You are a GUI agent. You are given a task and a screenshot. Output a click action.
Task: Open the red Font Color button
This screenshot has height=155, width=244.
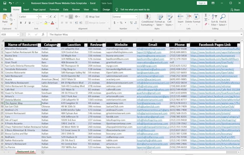(x=52, y=23)
